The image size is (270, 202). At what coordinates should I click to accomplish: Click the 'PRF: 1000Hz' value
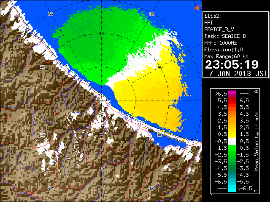[221, 43]
